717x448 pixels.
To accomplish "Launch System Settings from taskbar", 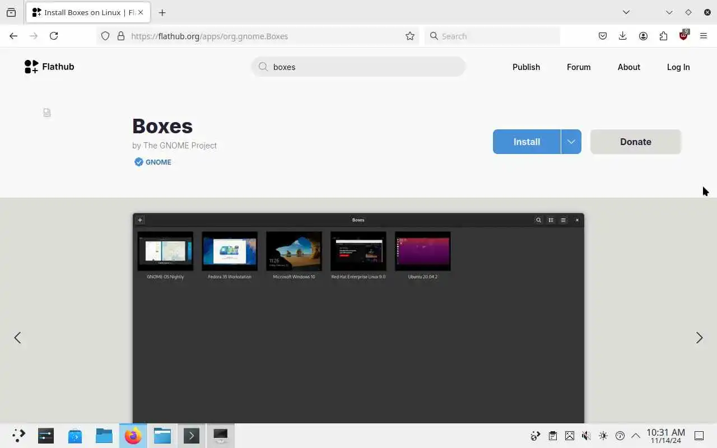I will pyautogui.click(x=46, y=436).
